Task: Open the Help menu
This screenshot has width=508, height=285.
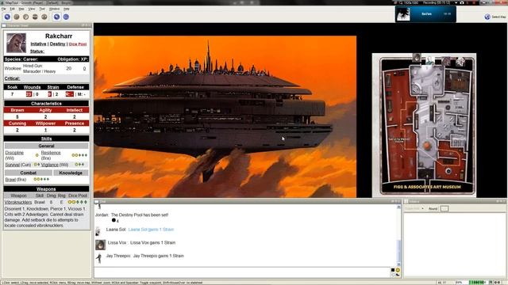Action: pyautogui.click(x=67, y=9)
